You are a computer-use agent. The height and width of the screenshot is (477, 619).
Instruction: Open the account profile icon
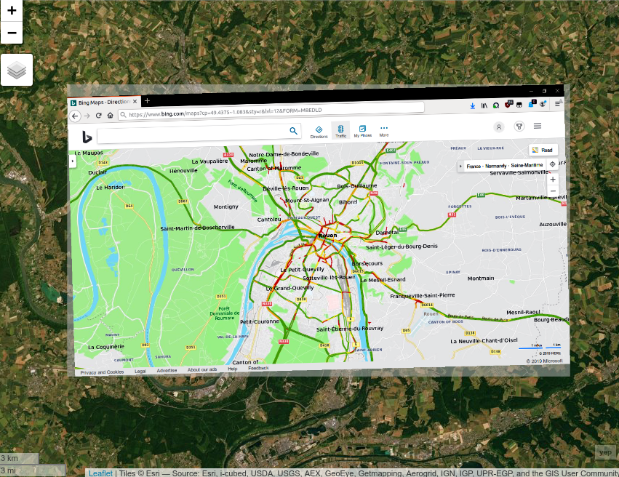[x=498, y=127]
